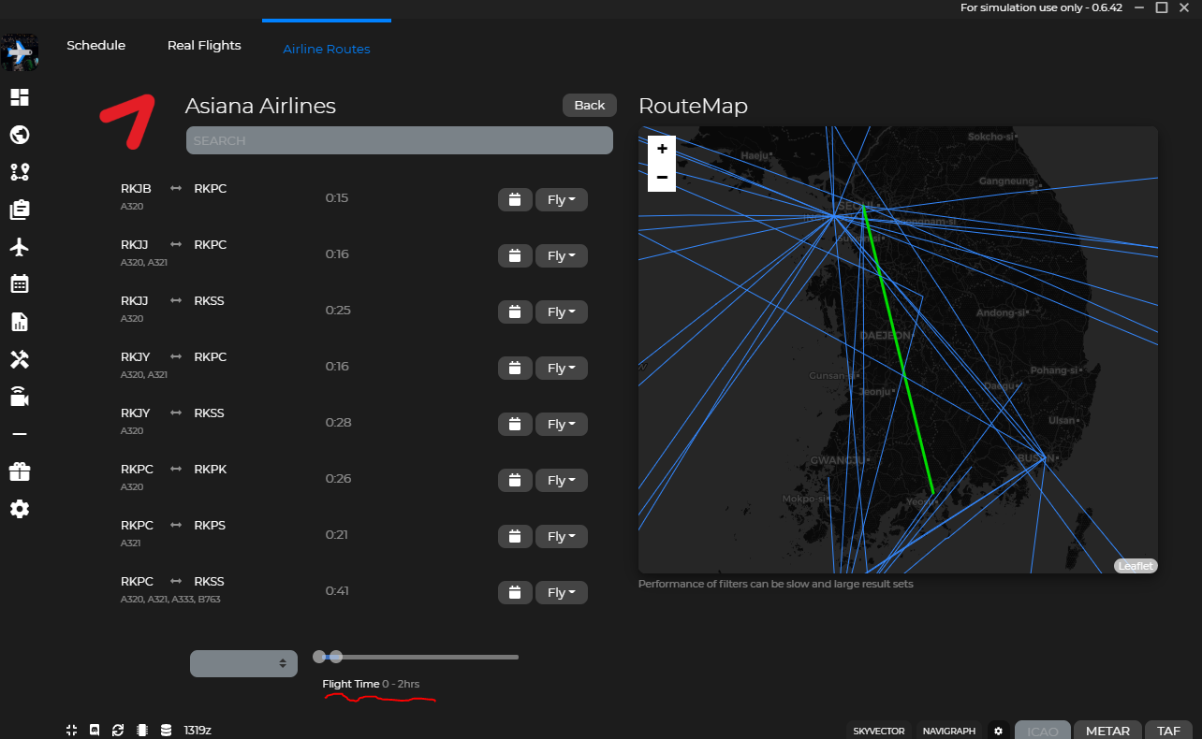The height and width of the screenshot is (739, 1202).
Task: Click the database icon in status bar
Action: 166,731
